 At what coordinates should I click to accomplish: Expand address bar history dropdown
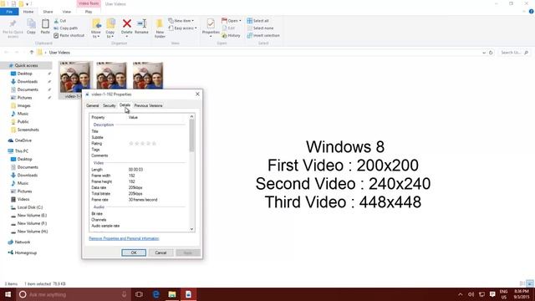tap(484, 53)
